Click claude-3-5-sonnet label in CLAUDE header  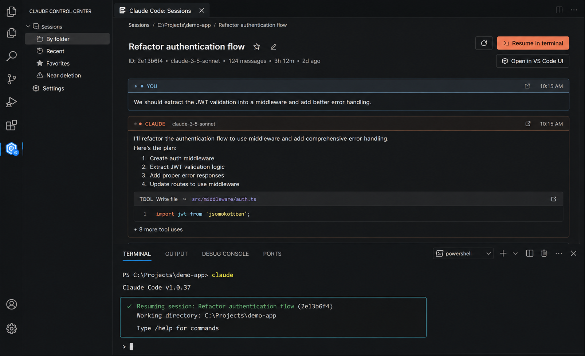point(193,124)
